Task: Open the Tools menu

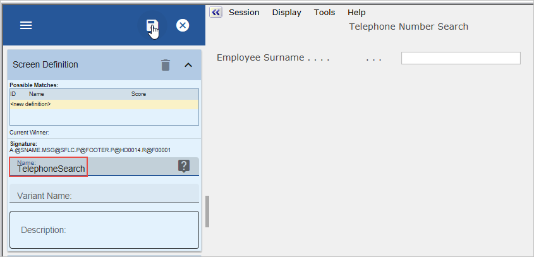Action: [x=324, y=12]
